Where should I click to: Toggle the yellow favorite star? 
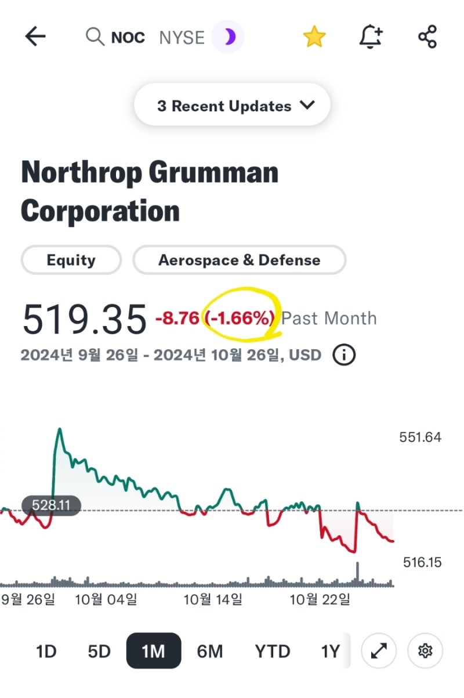[314, 37]
